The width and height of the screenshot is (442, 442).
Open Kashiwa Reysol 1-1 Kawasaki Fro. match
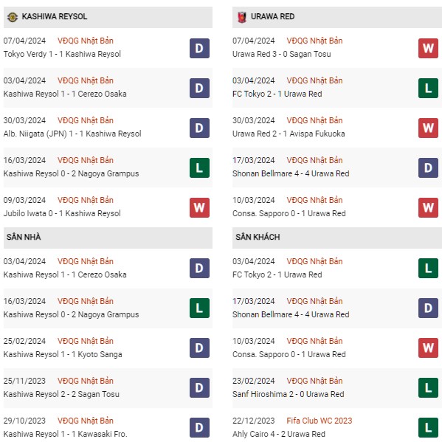pyautogui.click(x=65, y=434)
